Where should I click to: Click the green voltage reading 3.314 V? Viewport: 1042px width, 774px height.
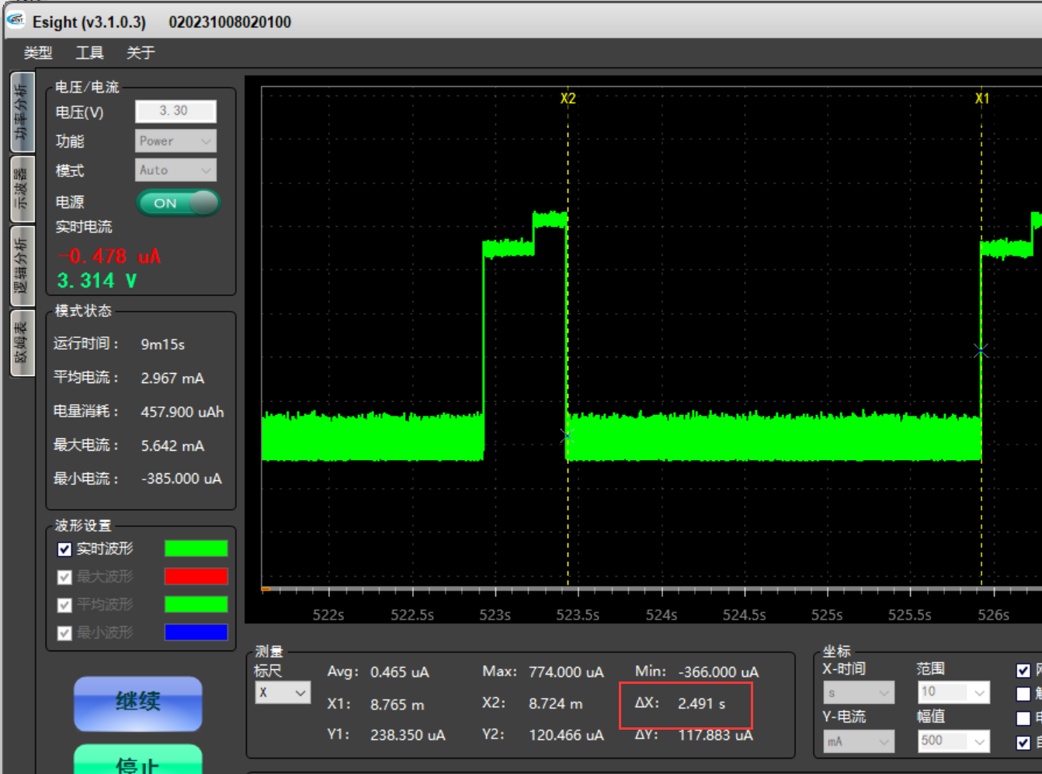pos(97,281)
